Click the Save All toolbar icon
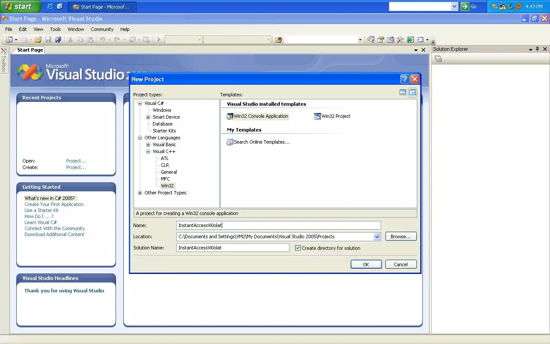 point(58,40)
